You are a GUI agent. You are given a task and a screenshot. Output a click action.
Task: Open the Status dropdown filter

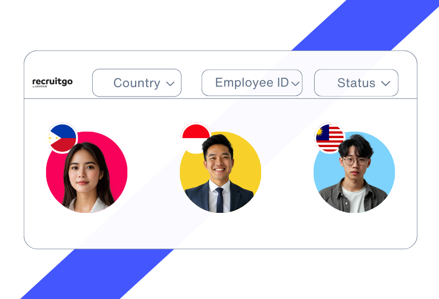pyautogui.click(x=356, y=83)
